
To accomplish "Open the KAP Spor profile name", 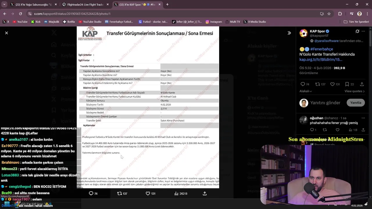I will [317, 31].
